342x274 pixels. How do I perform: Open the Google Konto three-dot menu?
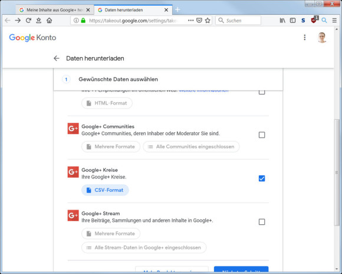pyautogui.click(x=305, y=37)
